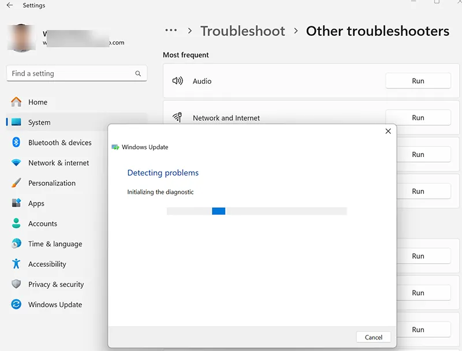Run the Network and Internet troubleshooter
Screen dimensions: 462x351
click(418, 118)
